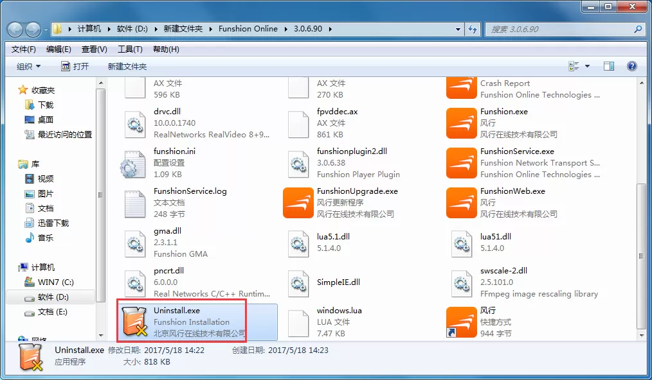Select the Crash Report application icon

[x=461, y=88]
